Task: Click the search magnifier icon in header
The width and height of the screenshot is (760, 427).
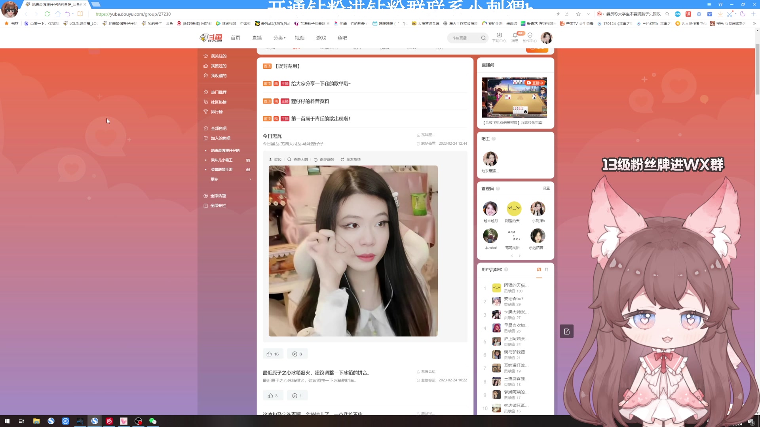Action: pyautogui.click(x=483, y=38)
